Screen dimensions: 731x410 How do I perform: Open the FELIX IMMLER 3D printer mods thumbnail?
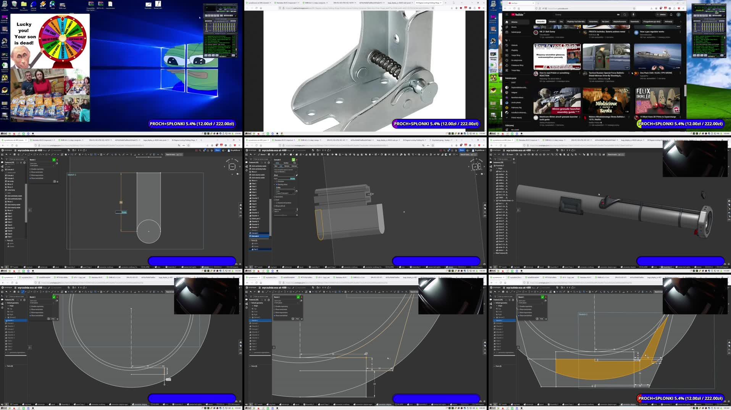(x=657, y=101)
